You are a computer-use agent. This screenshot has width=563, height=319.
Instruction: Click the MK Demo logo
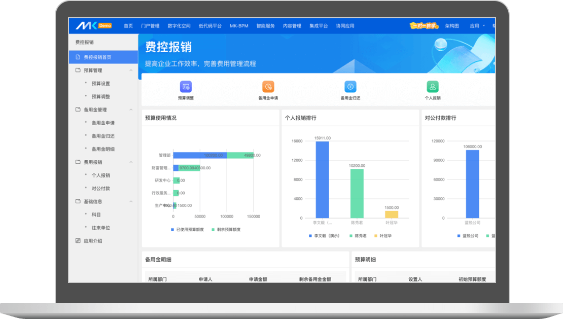pyautogui.click(x=93, y=26)
